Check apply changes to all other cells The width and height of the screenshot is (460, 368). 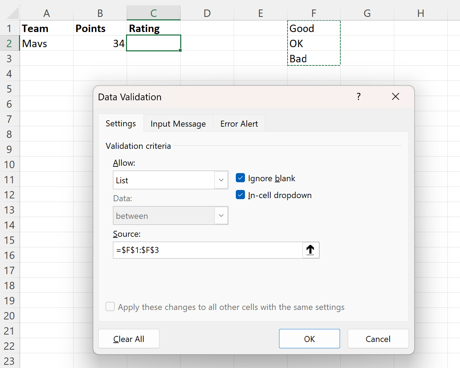pyautogui.click(x=110, y=306)
